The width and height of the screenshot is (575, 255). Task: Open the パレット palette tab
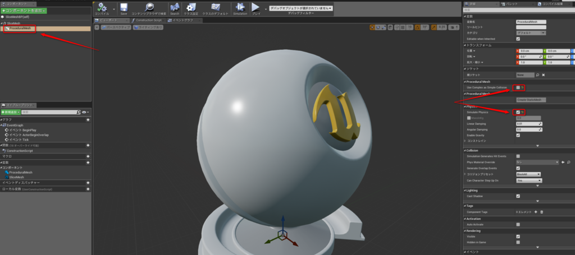tap(517, 4)
